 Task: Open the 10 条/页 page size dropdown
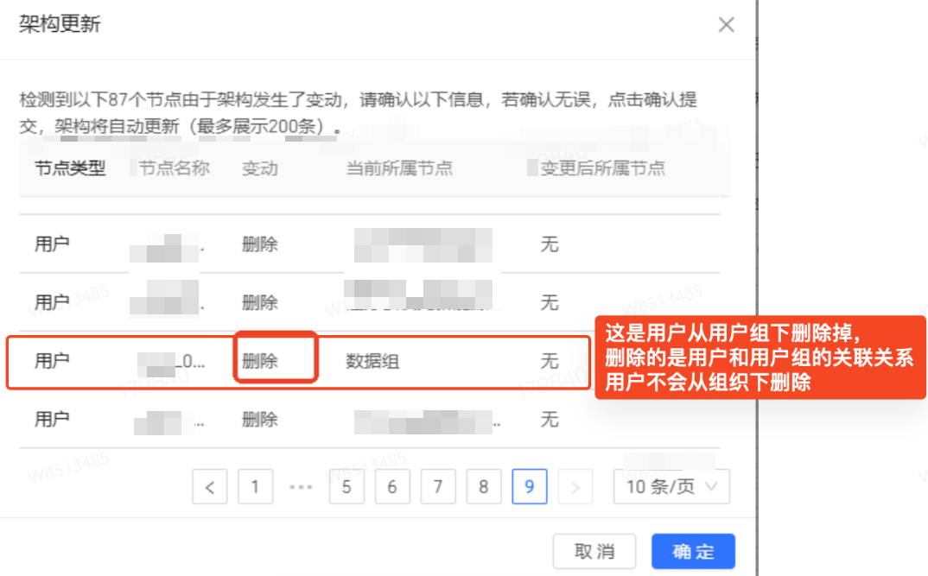[671, 487]
